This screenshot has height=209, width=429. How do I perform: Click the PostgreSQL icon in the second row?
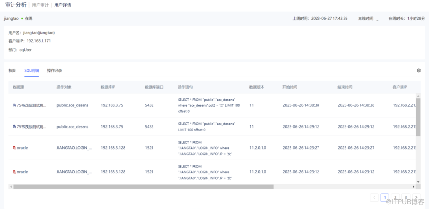pos(14,127)
